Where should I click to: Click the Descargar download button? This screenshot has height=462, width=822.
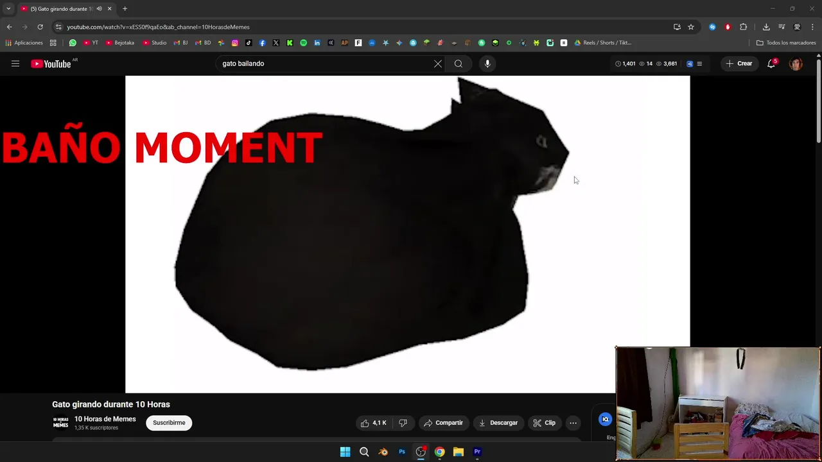(498, 423)
